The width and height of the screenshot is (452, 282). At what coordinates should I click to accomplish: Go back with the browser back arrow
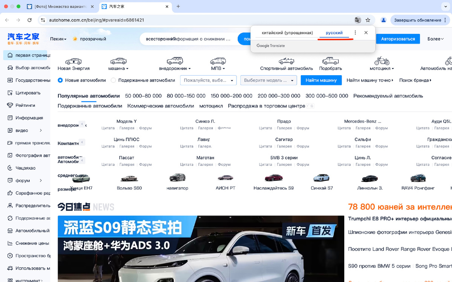[7, 20]
